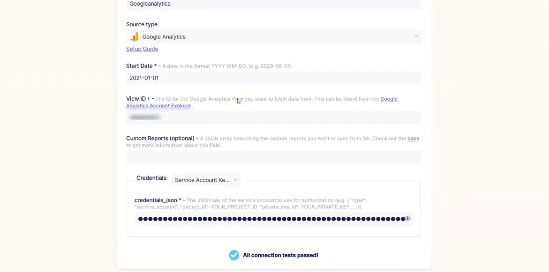Click the Googleanalytics name field

coord(273,4)
